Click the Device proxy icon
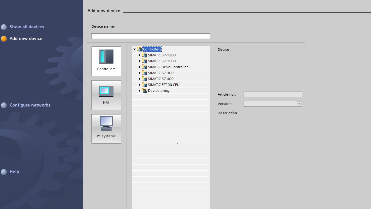This screenshot has width=371, height=209. 144,91
